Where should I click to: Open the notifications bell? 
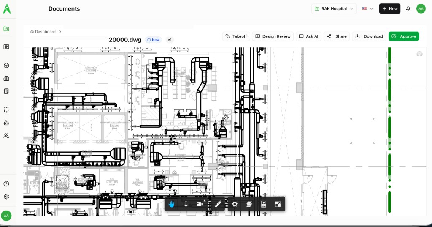click(x=408, y=9)
